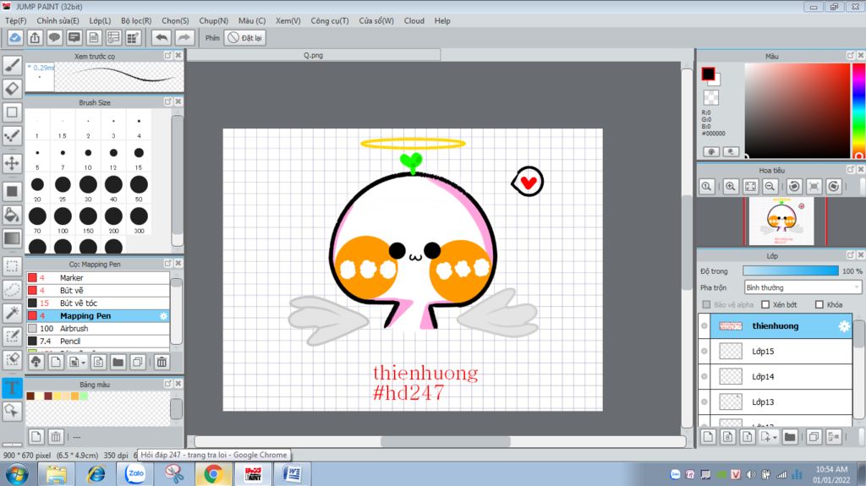
Task: Select the Lasso selection tool
Action: click(x=12, y=289)
